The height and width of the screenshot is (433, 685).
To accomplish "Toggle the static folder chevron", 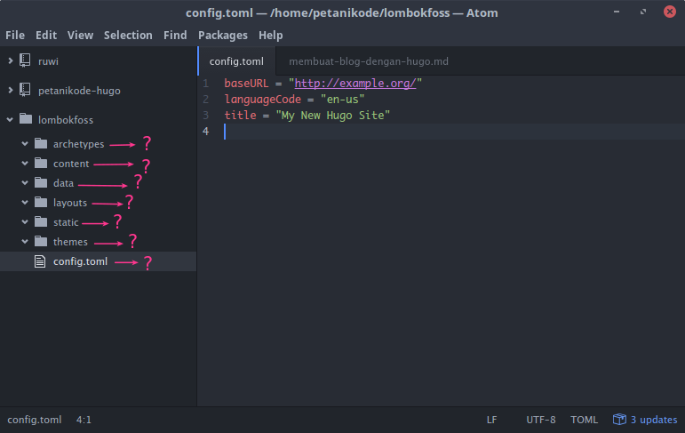I will pyautogui.click(x=25, y=222).
